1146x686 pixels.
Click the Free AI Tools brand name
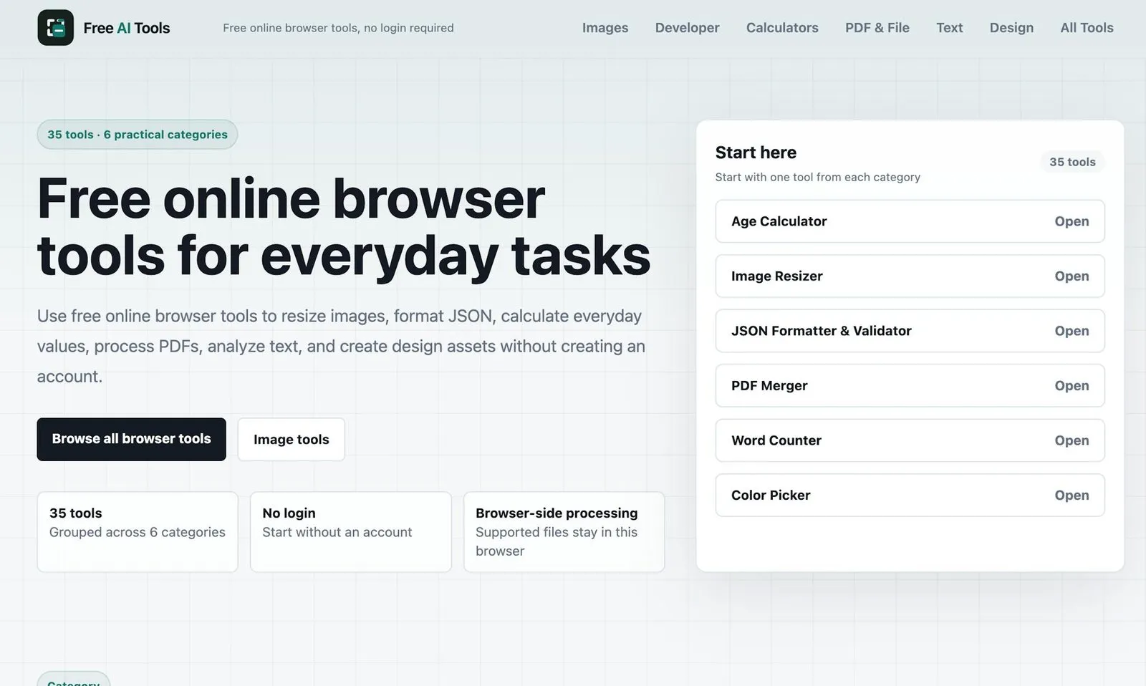127,28
